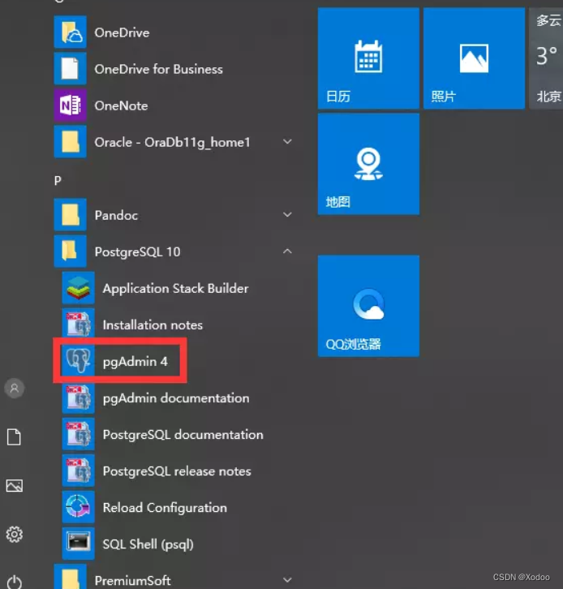Screen dimensions: 563x589
Task: Open Pictures from the sidebar icon
Action: click(15, 486)
